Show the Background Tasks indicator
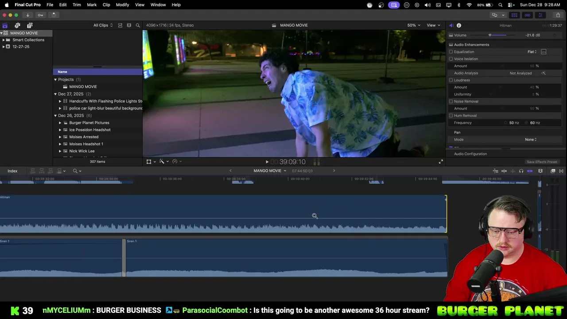The width and height of the screenshot is (567, 319). click(53, 15)
